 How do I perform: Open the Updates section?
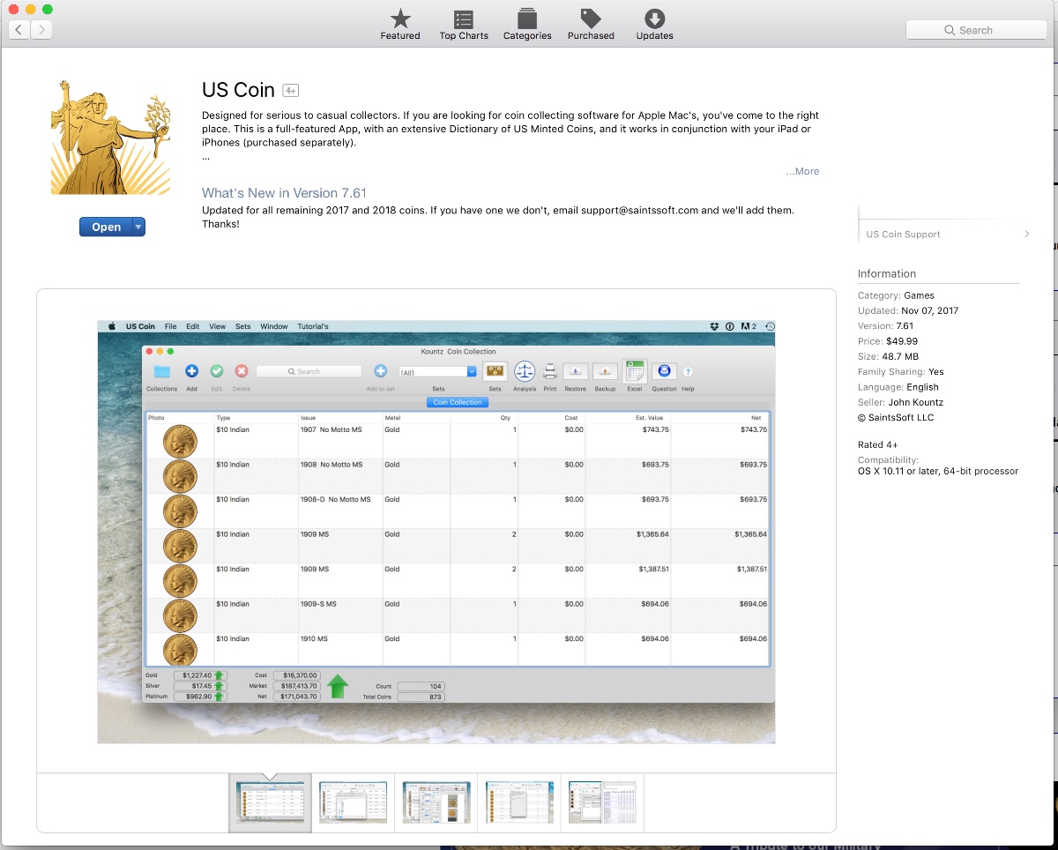pyautogui.click(x=654, y=24)
